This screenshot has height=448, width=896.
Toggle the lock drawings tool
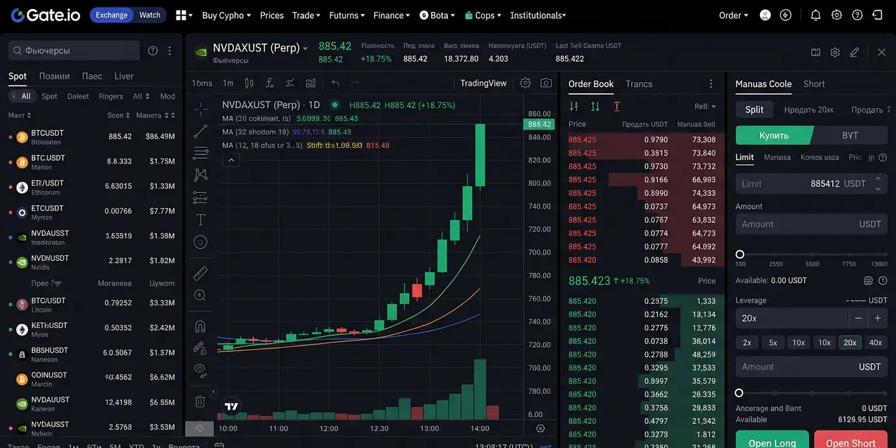click(201, 348)
